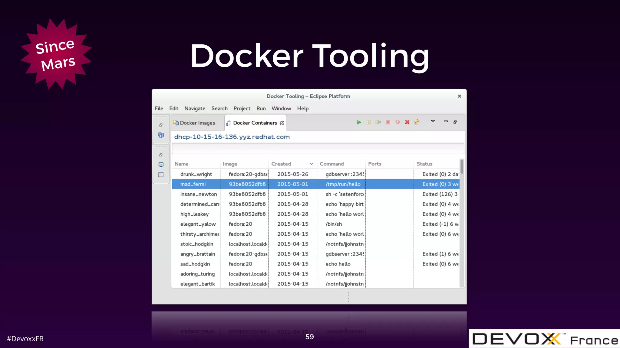Select the angry_brattain container row
The image size is (620, 348).
(316, 254)
